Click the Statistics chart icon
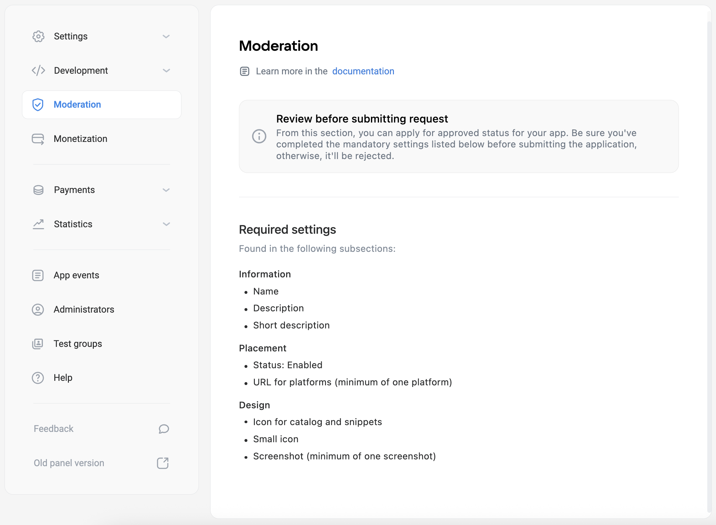 (x=38, y=224)
